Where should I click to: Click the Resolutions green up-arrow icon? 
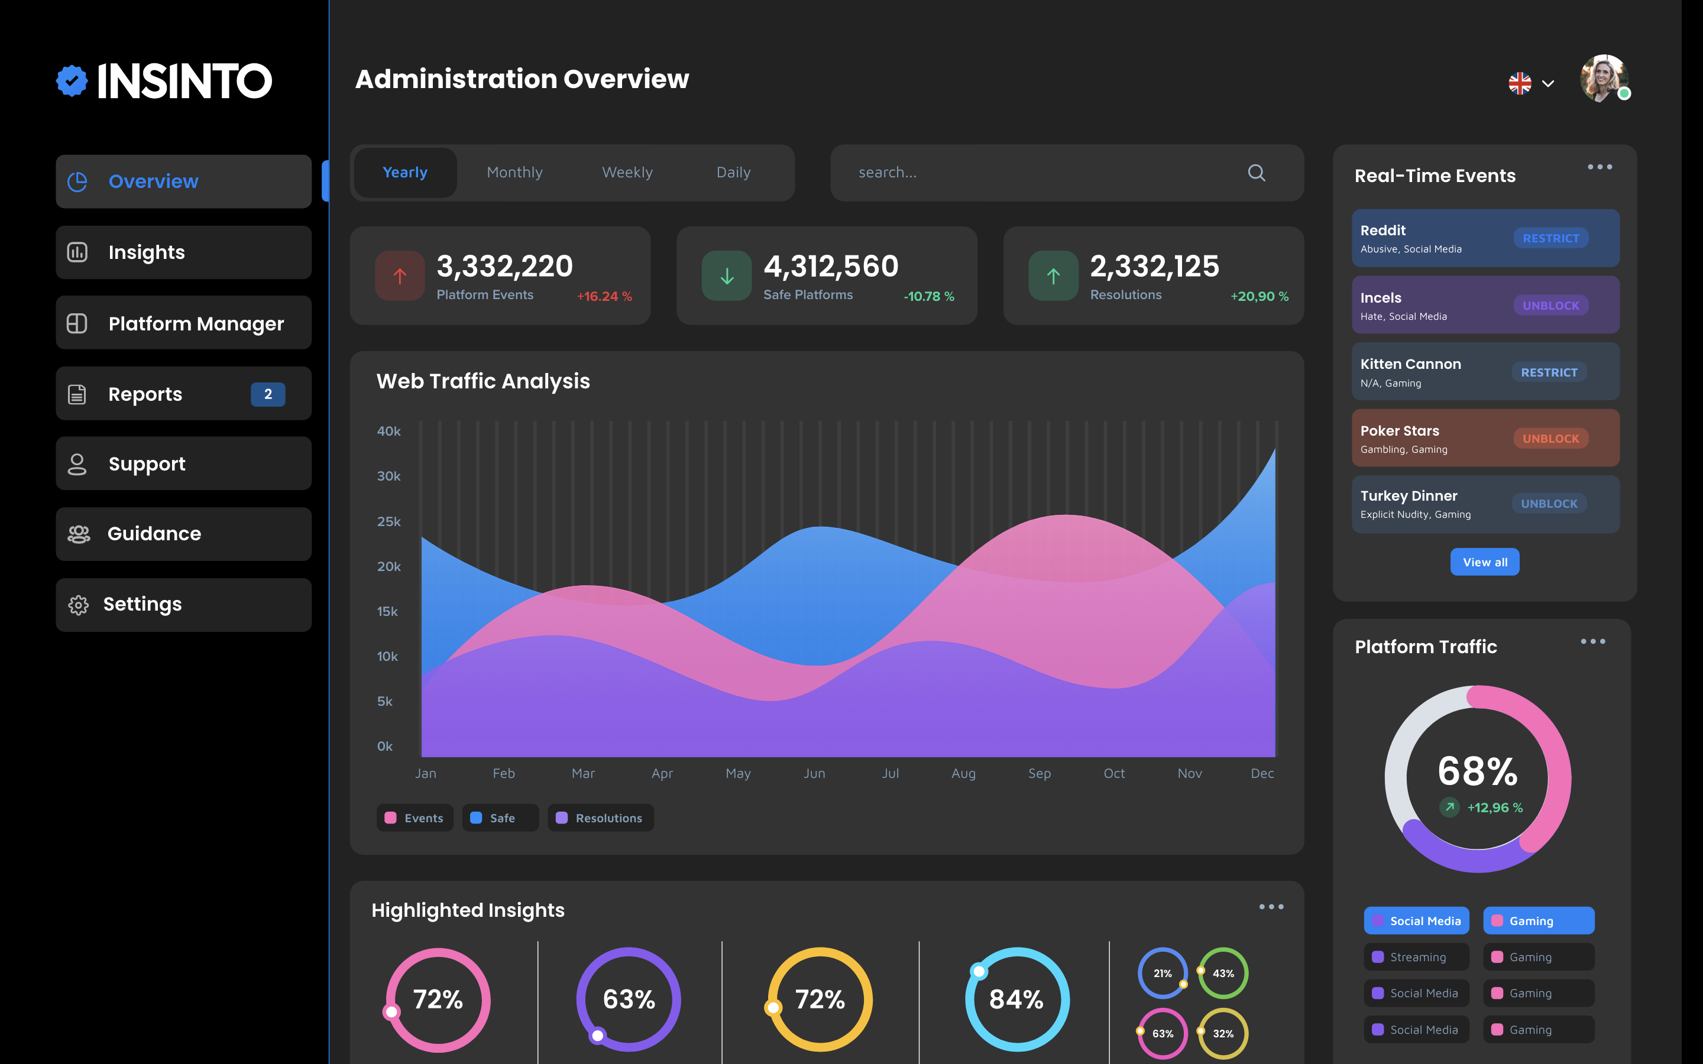point(1053,277)
